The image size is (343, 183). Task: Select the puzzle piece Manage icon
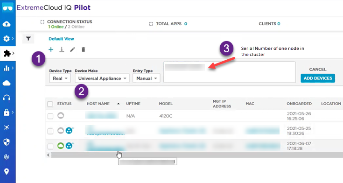tap(7, 53)
